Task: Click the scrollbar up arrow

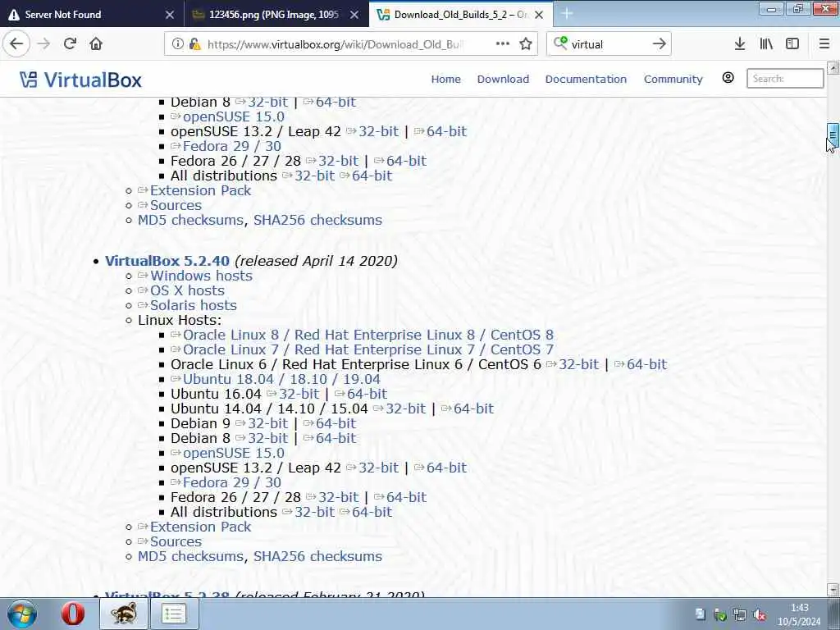Action: click(x=833, y=67)
